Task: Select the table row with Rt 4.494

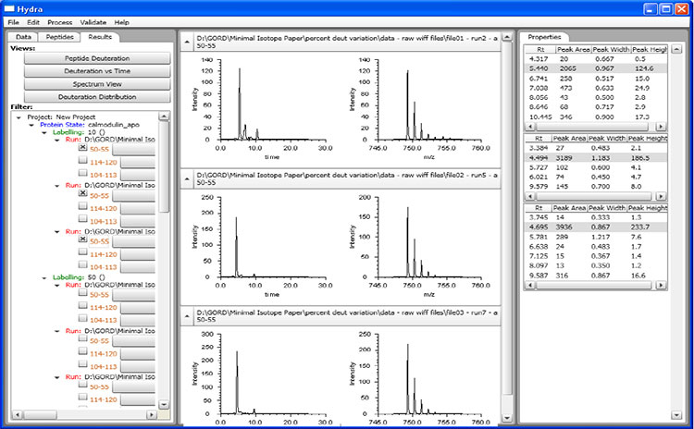Action: [596, 158]
